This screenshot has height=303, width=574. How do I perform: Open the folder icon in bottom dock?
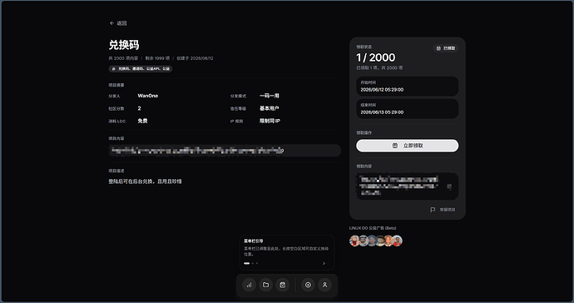(x=265, y=285)
